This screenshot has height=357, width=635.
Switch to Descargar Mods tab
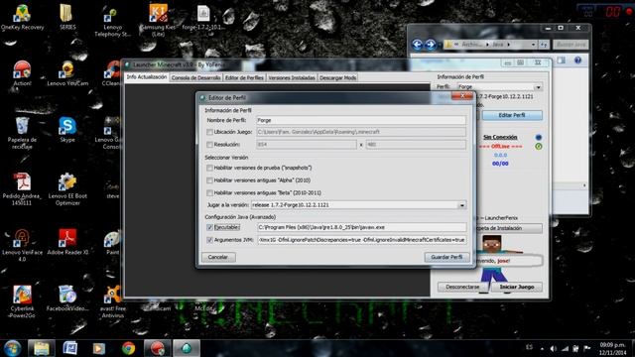point(337,77)
